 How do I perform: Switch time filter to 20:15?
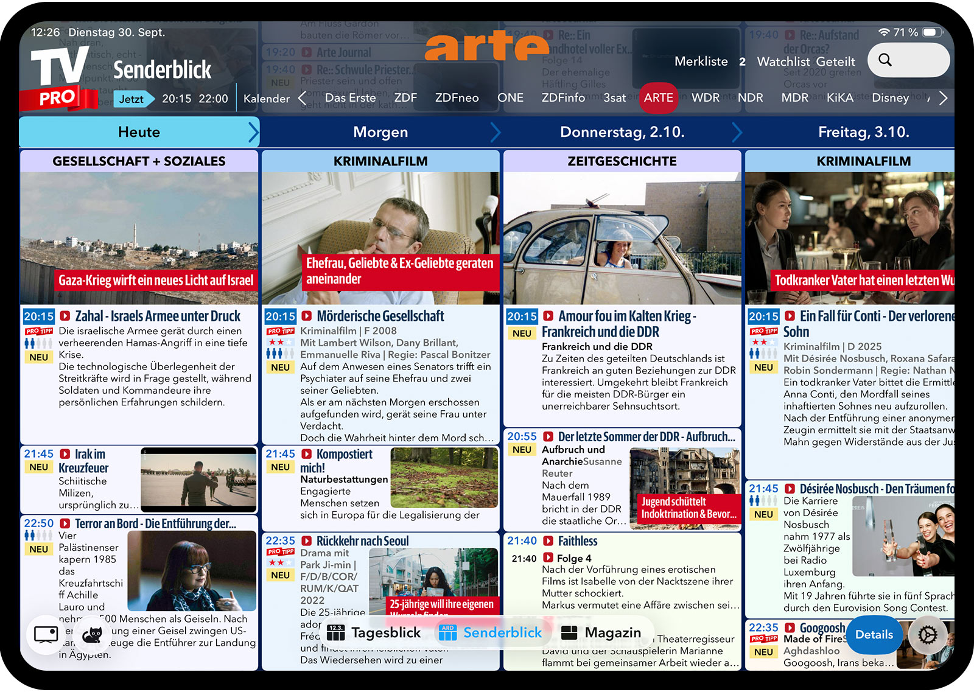[177, 99]
